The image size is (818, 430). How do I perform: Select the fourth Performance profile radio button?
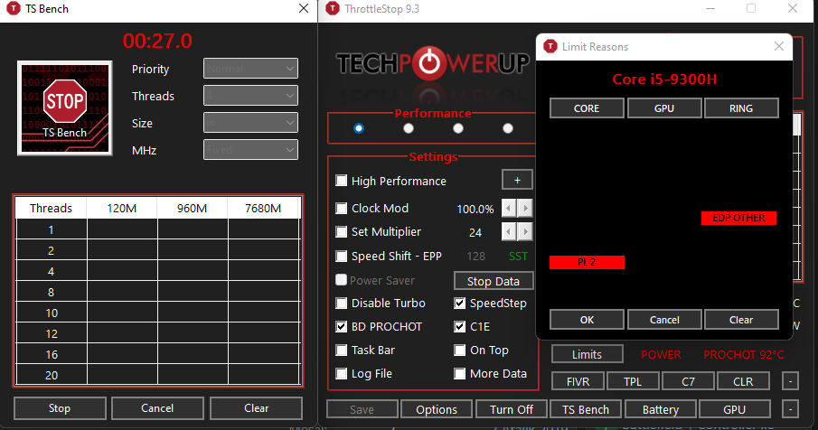click(x=508, y=128)
